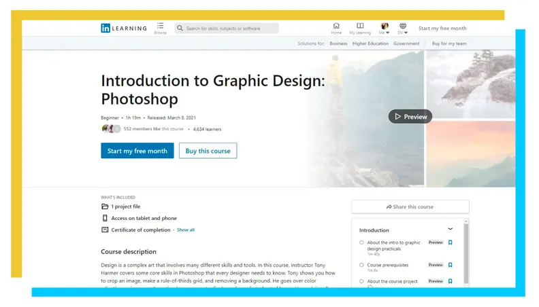Open Business solutions link
The width and height of the screenshot is (539, 307).
coord(338,43)
